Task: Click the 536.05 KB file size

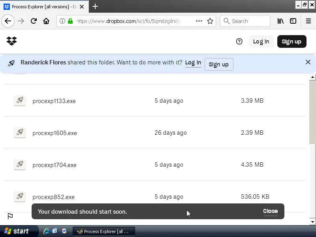Action: [x=255, y=196]
